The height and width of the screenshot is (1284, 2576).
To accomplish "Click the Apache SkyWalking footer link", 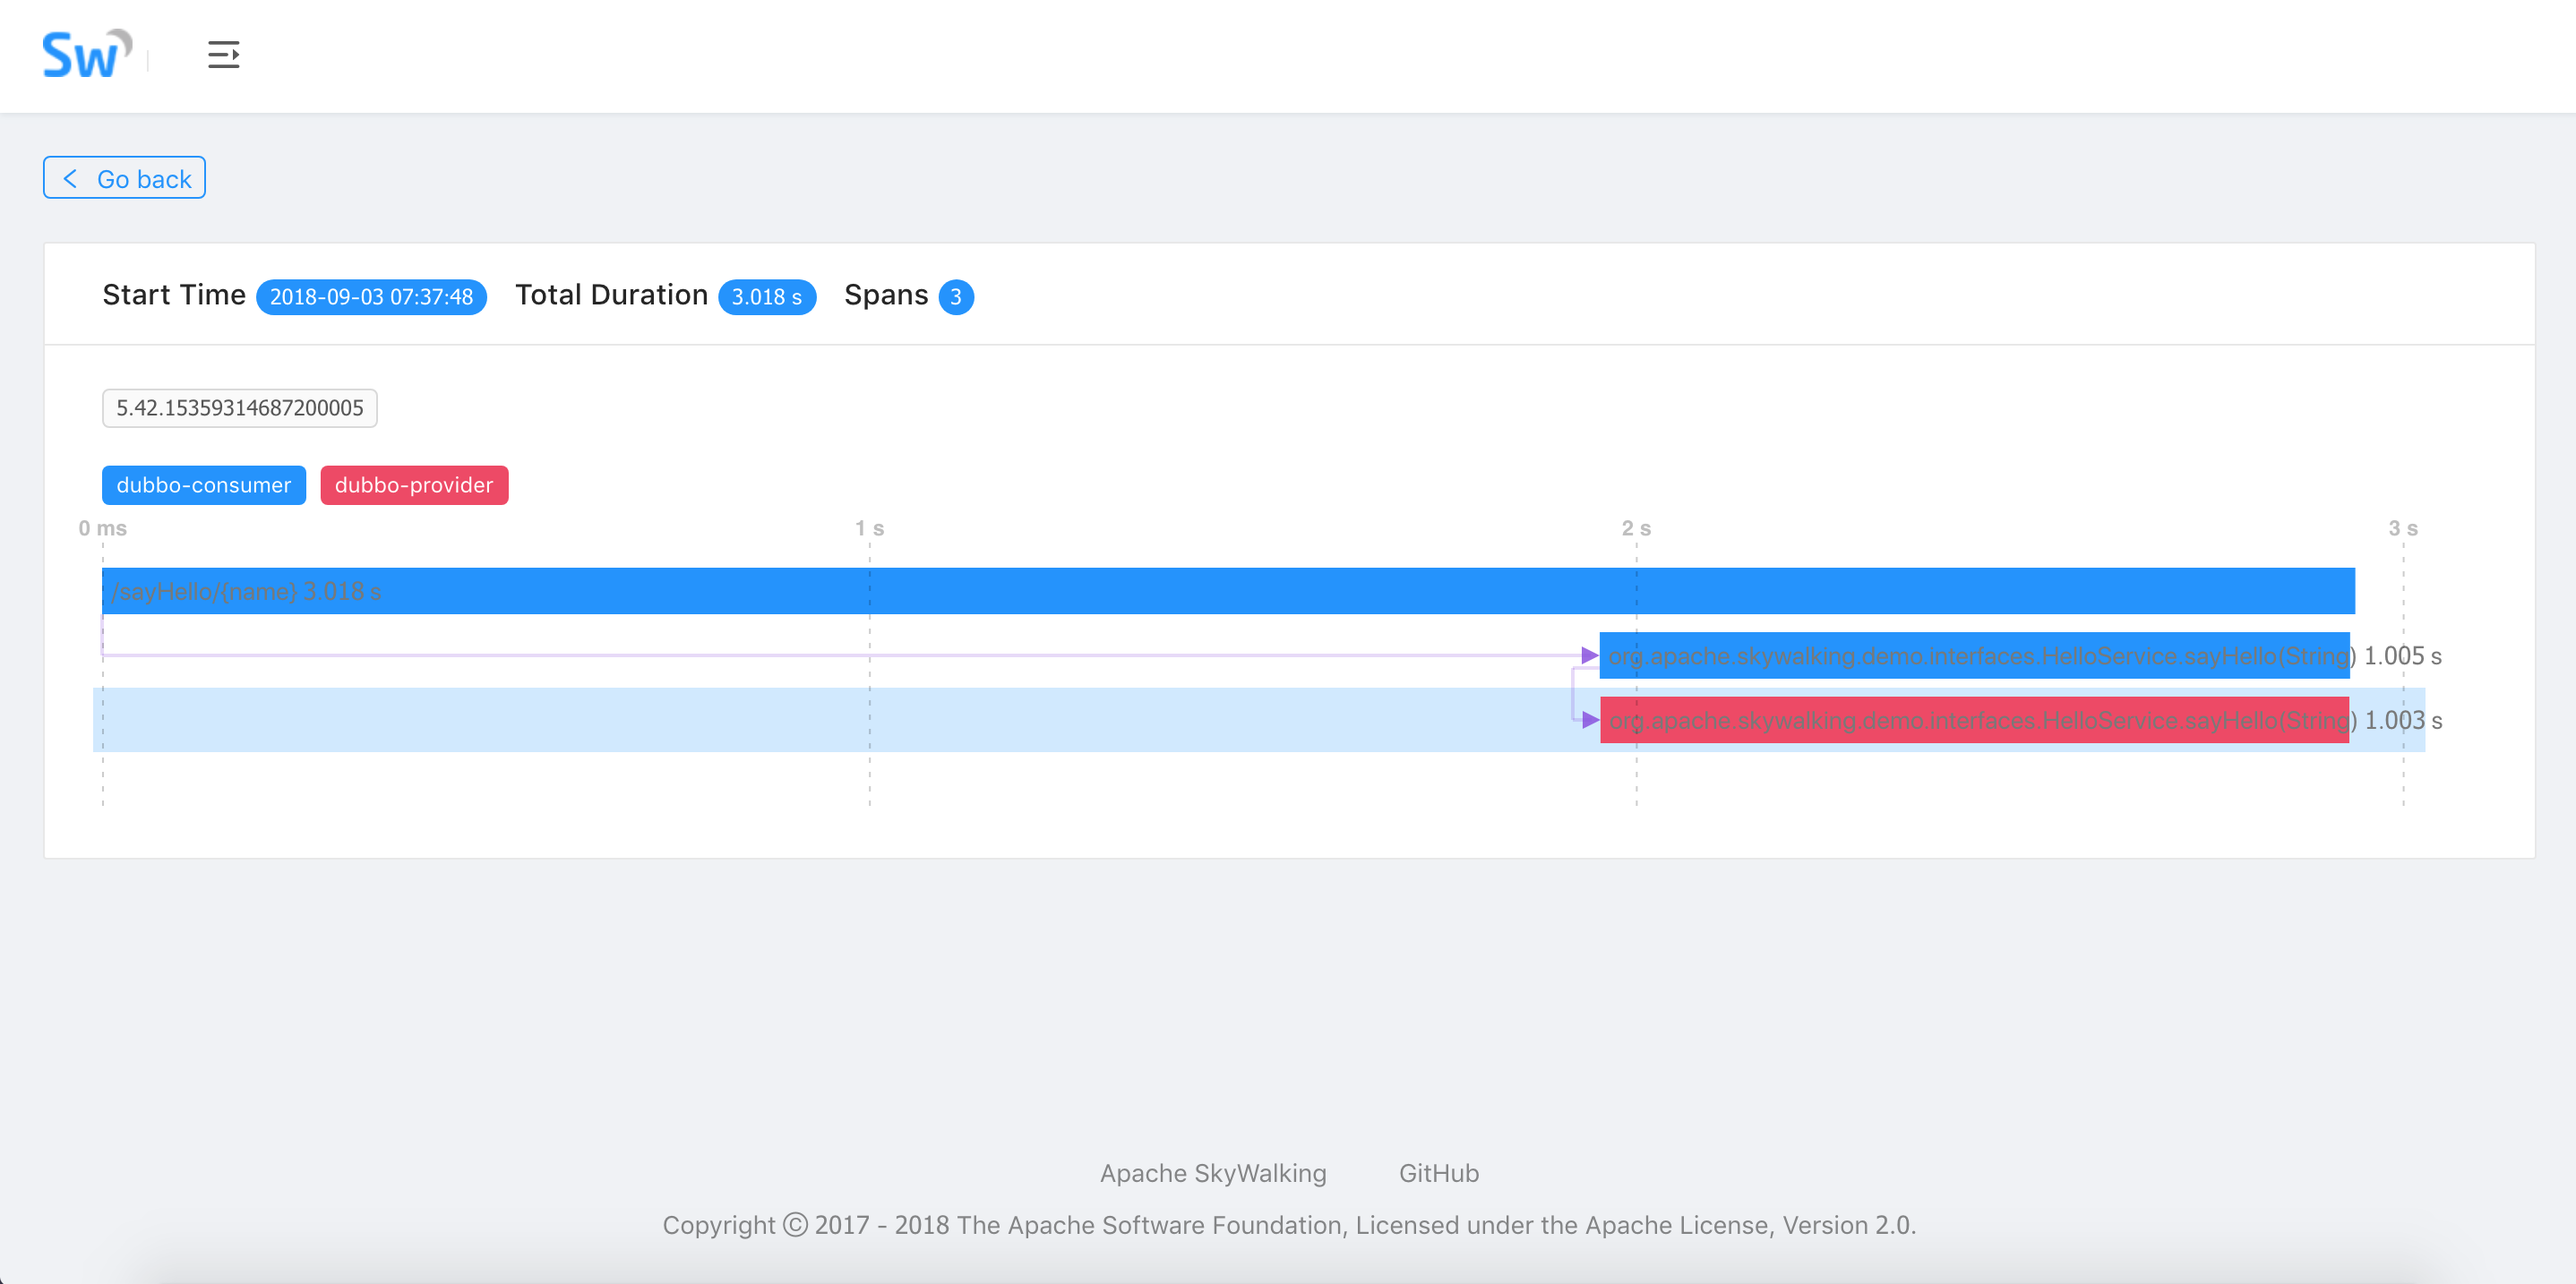I will click(x=1213, y=1174).
